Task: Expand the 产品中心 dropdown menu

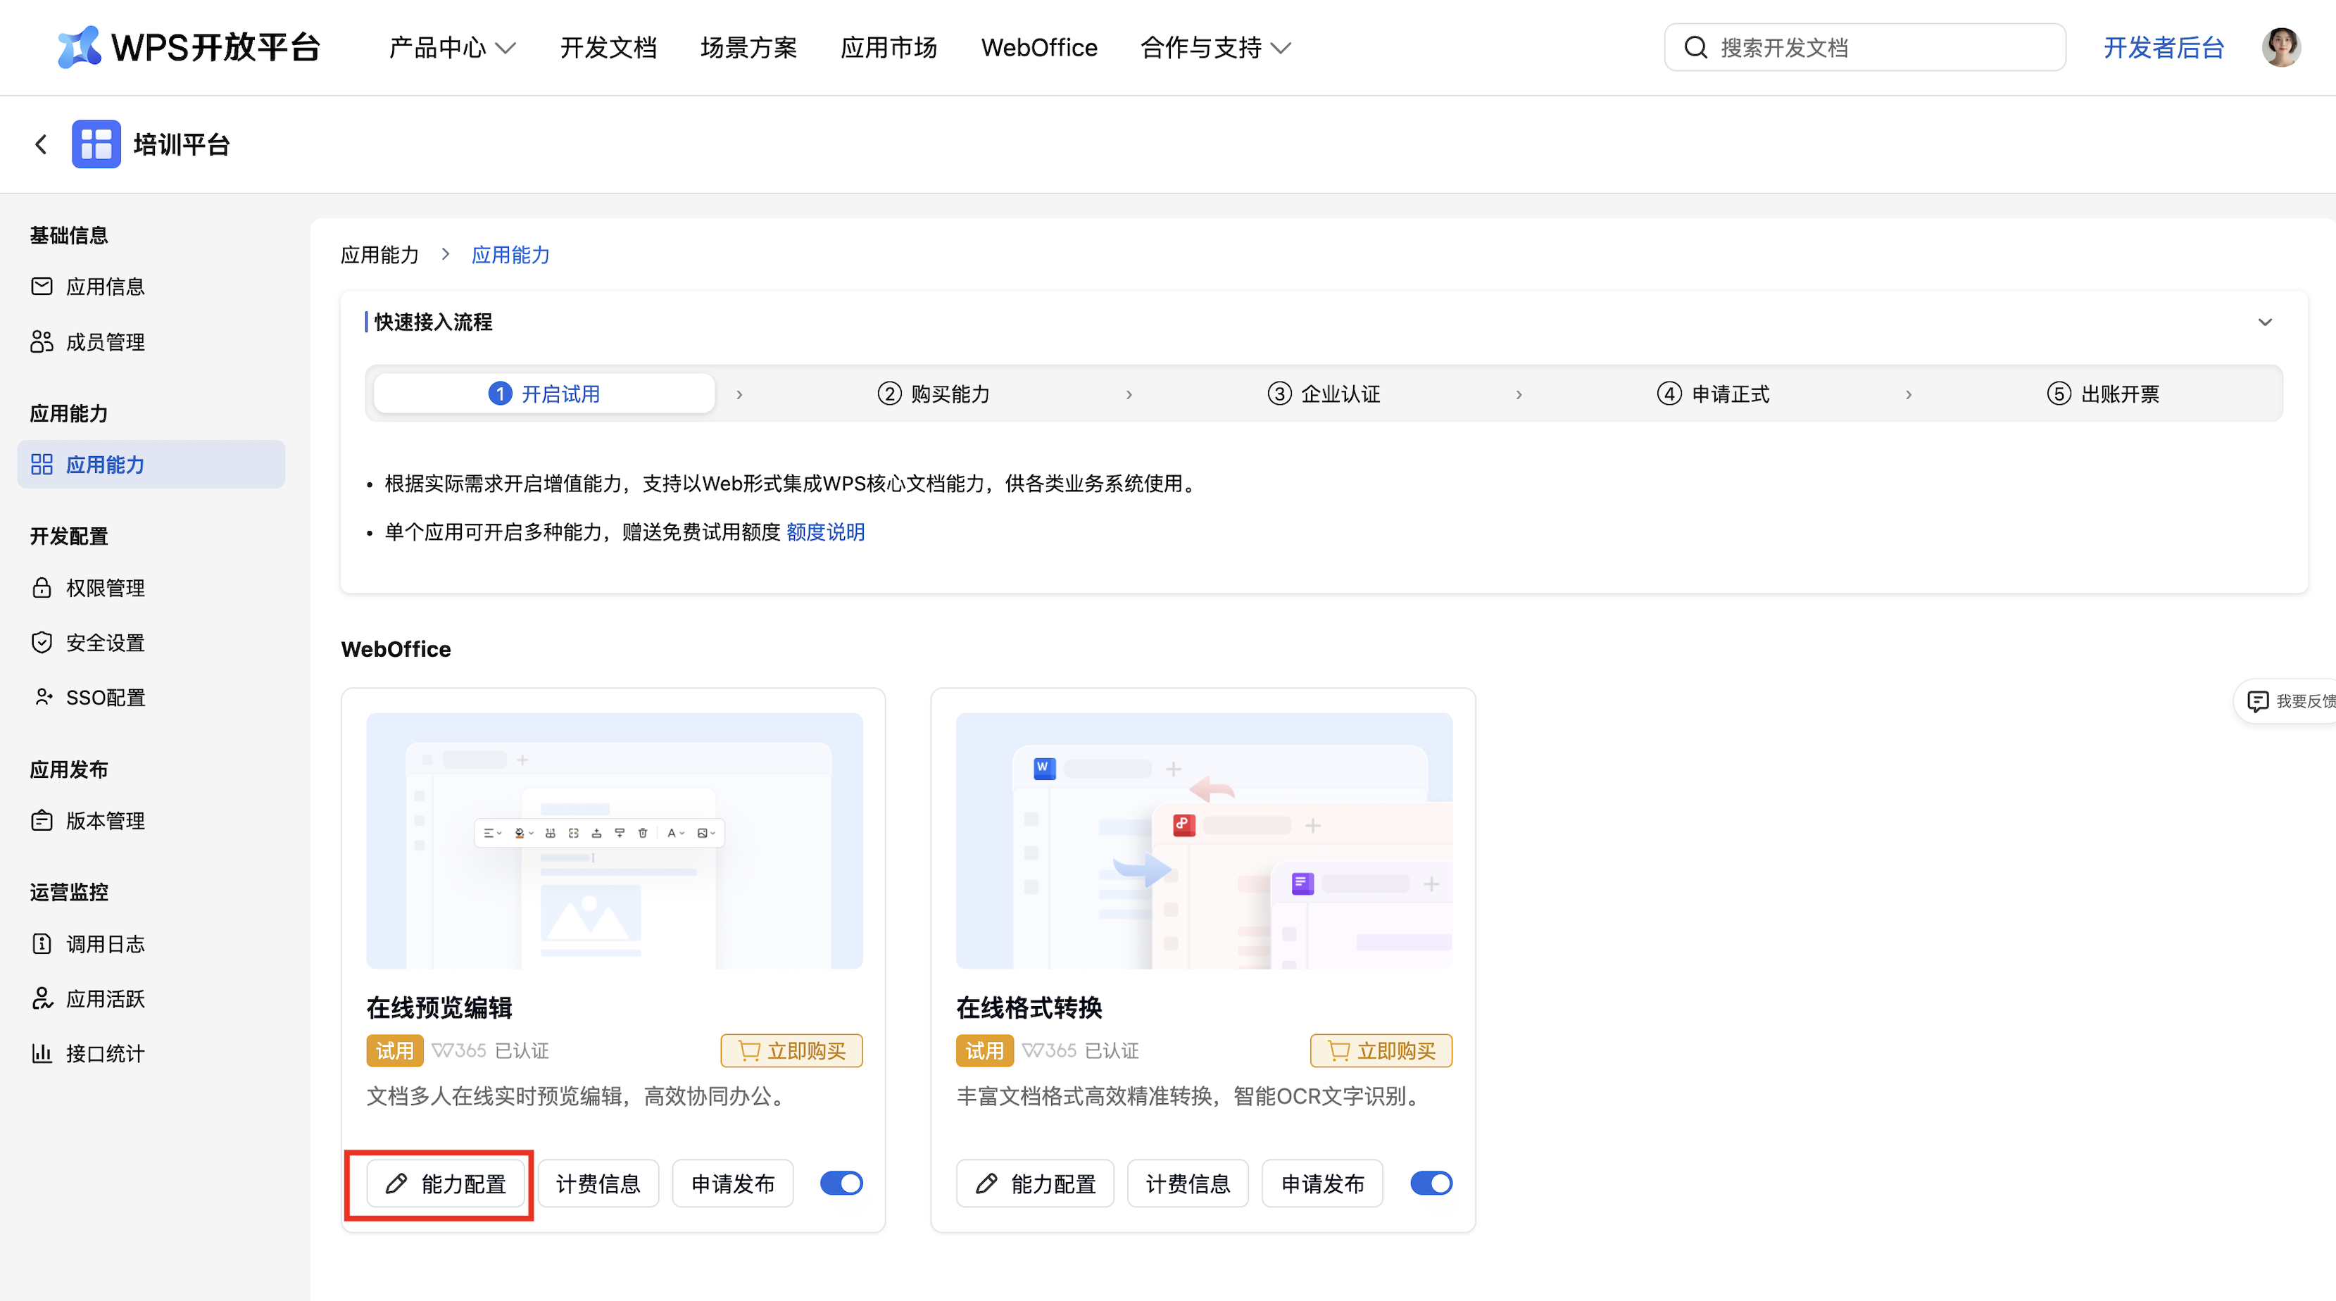Action: point(451,47)
